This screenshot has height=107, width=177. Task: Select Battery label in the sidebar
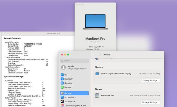click(x=68, y=87)
